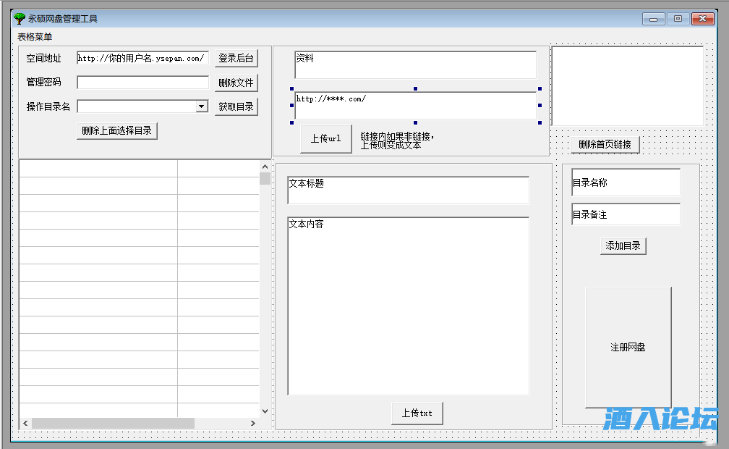Click inside the 管理密码 password field
Screen dimensions: 729x449
point(141,82)
